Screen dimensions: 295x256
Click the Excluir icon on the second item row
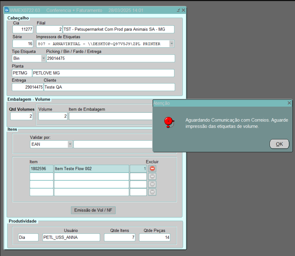152,176
